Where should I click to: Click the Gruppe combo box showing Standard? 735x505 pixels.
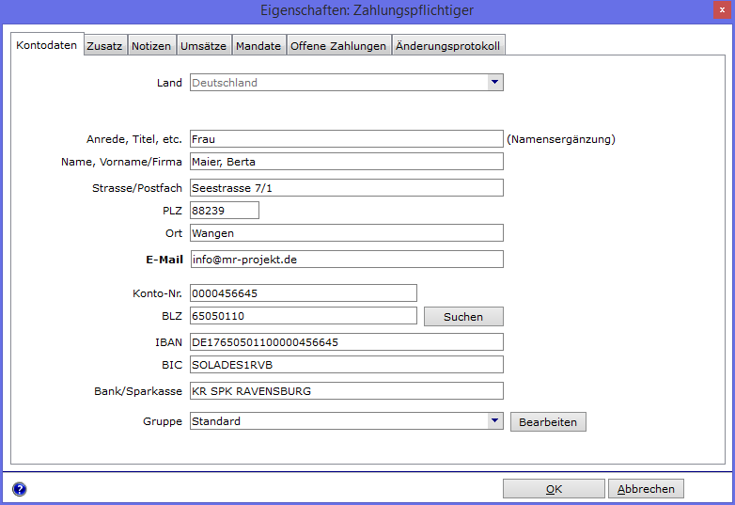(347, 421)
